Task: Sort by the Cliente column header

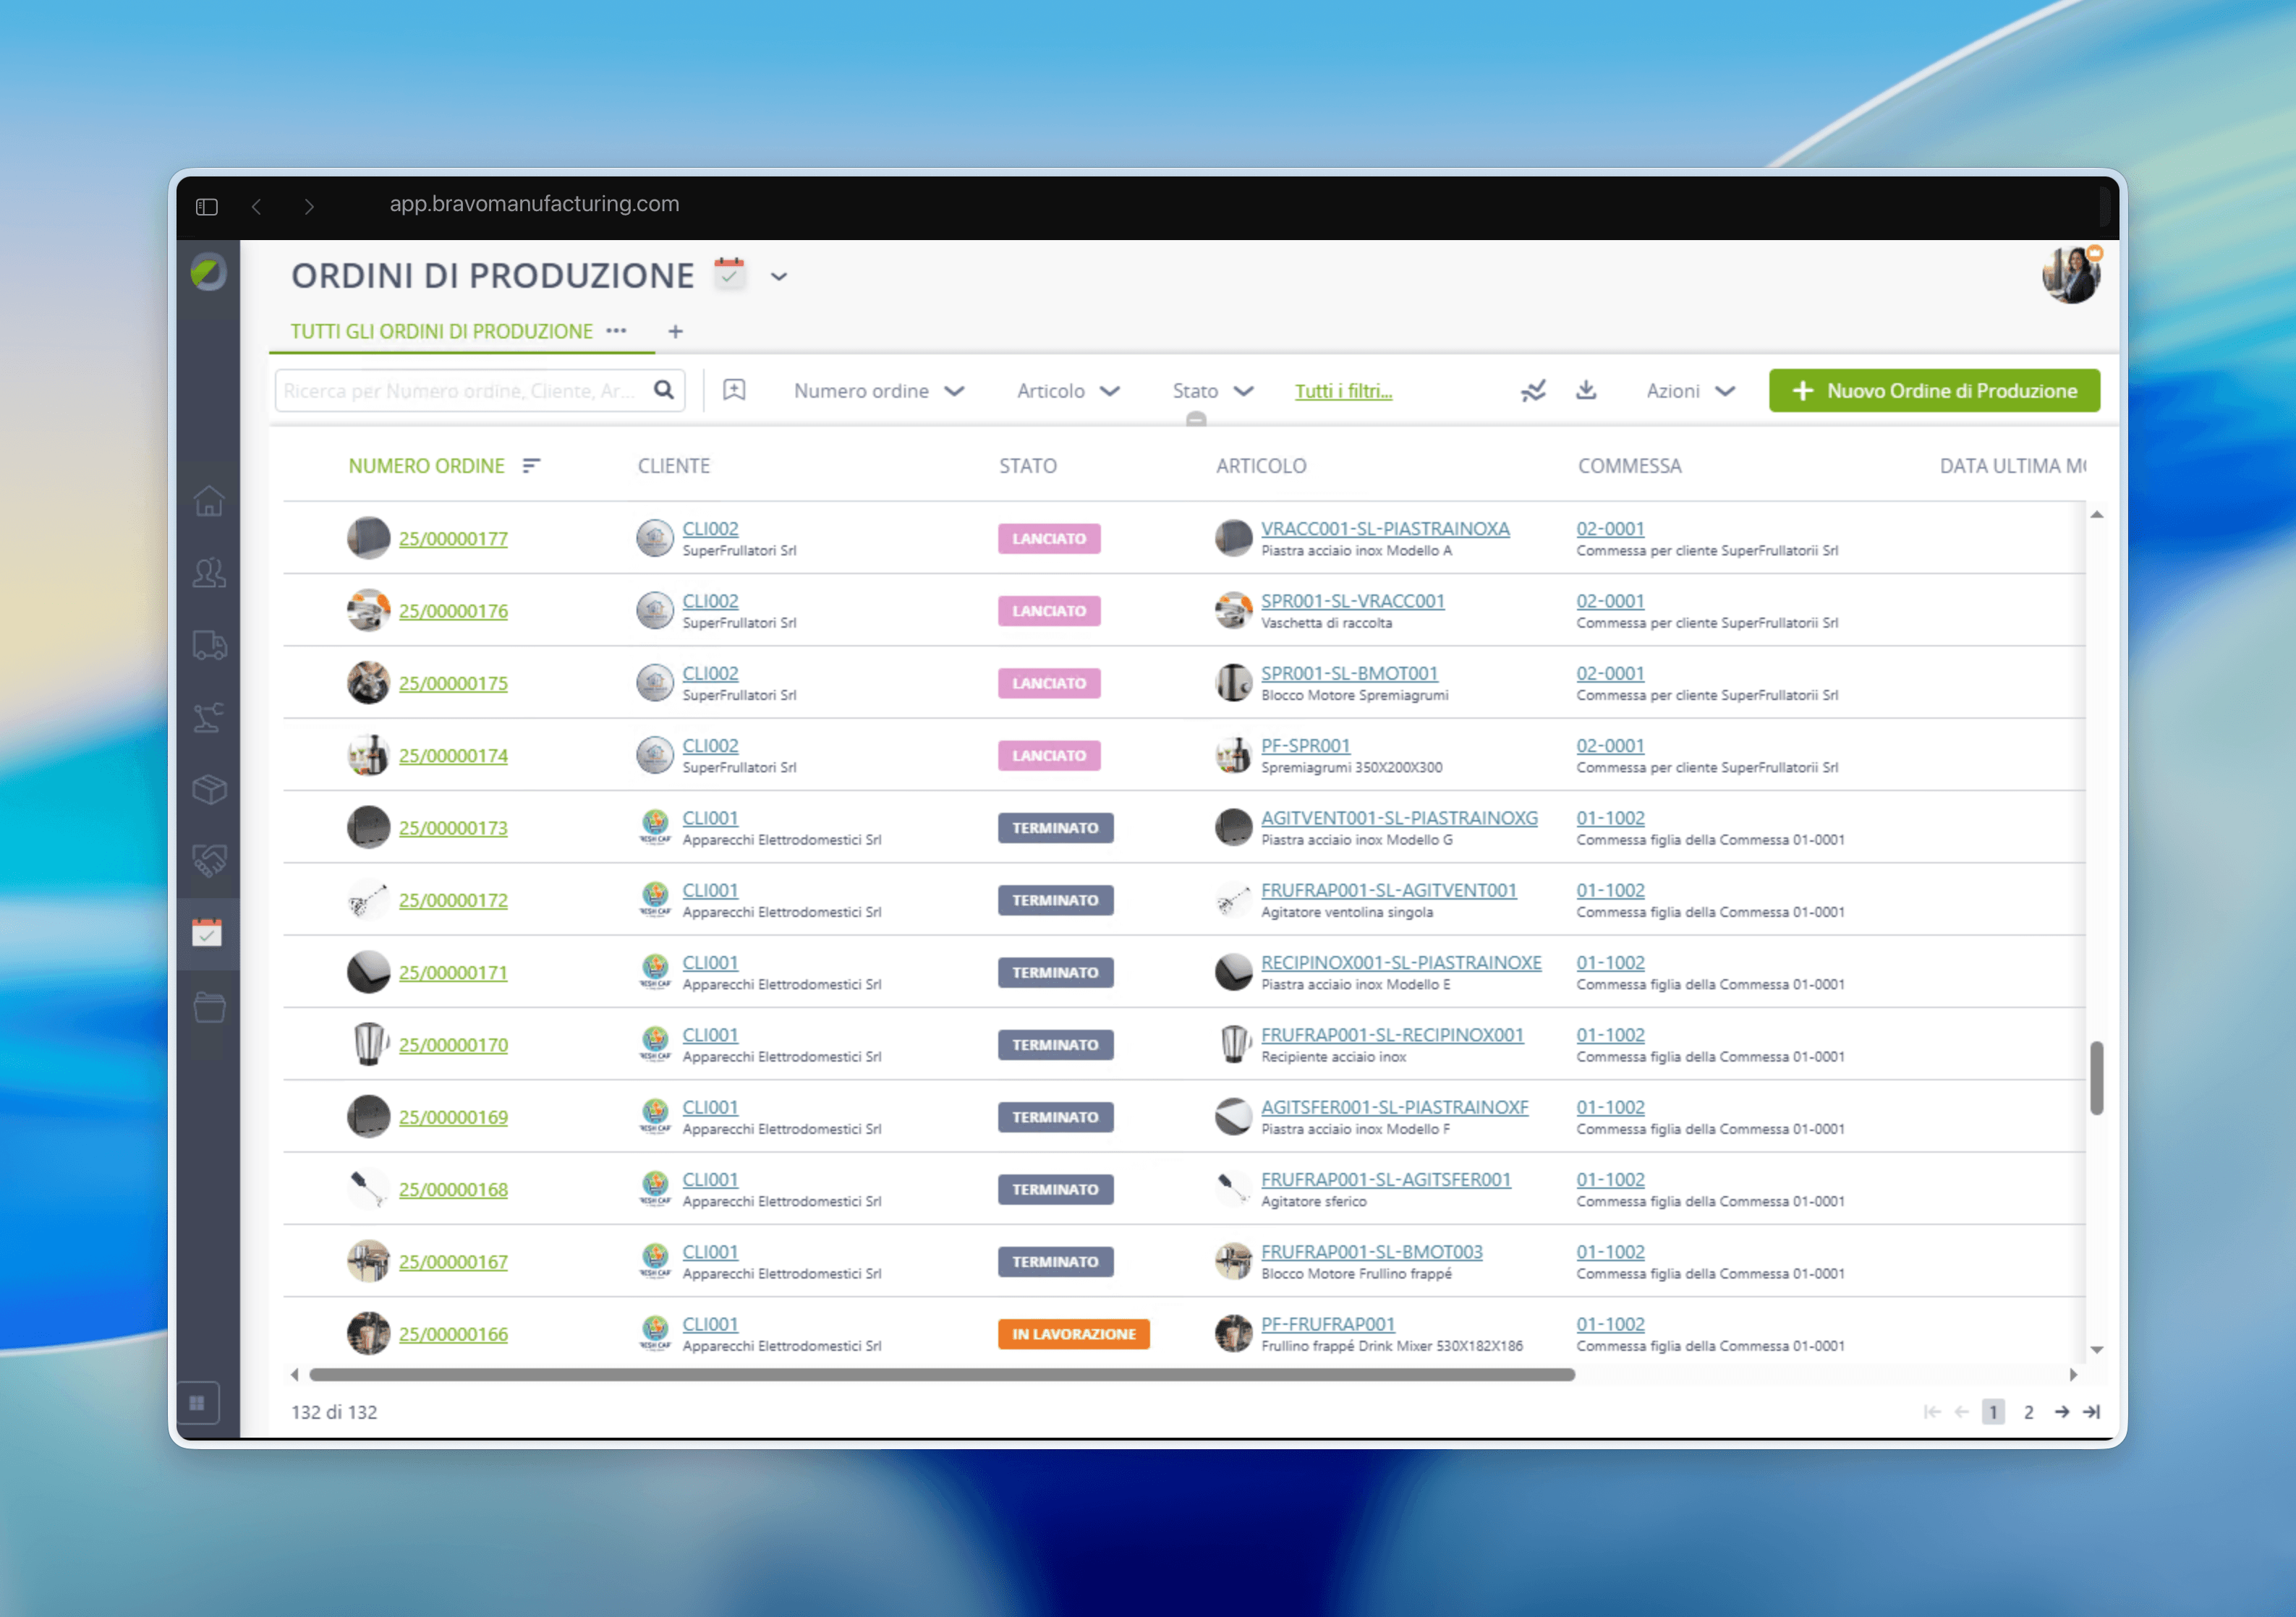Action: point(674,466)
